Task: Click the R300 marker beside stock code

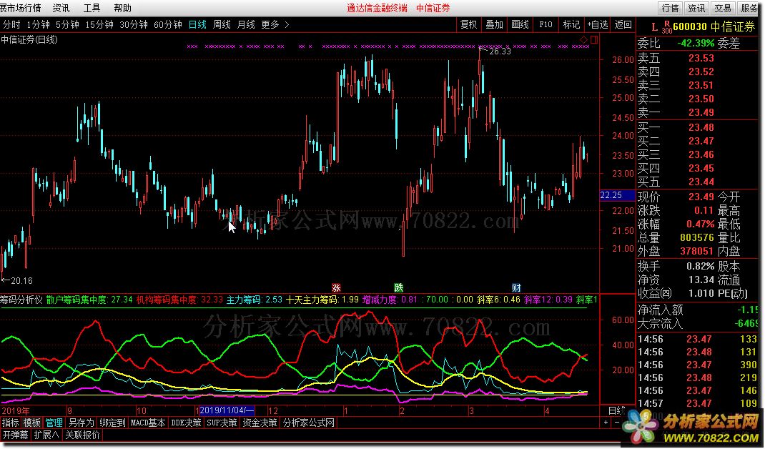Action: 667,27
